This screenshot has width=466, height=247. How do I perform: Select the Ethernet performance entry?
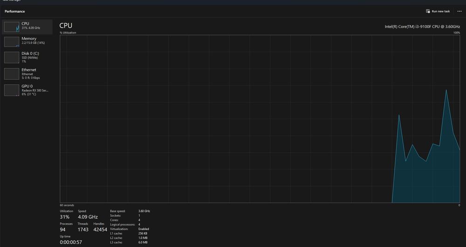coord(27,74)
